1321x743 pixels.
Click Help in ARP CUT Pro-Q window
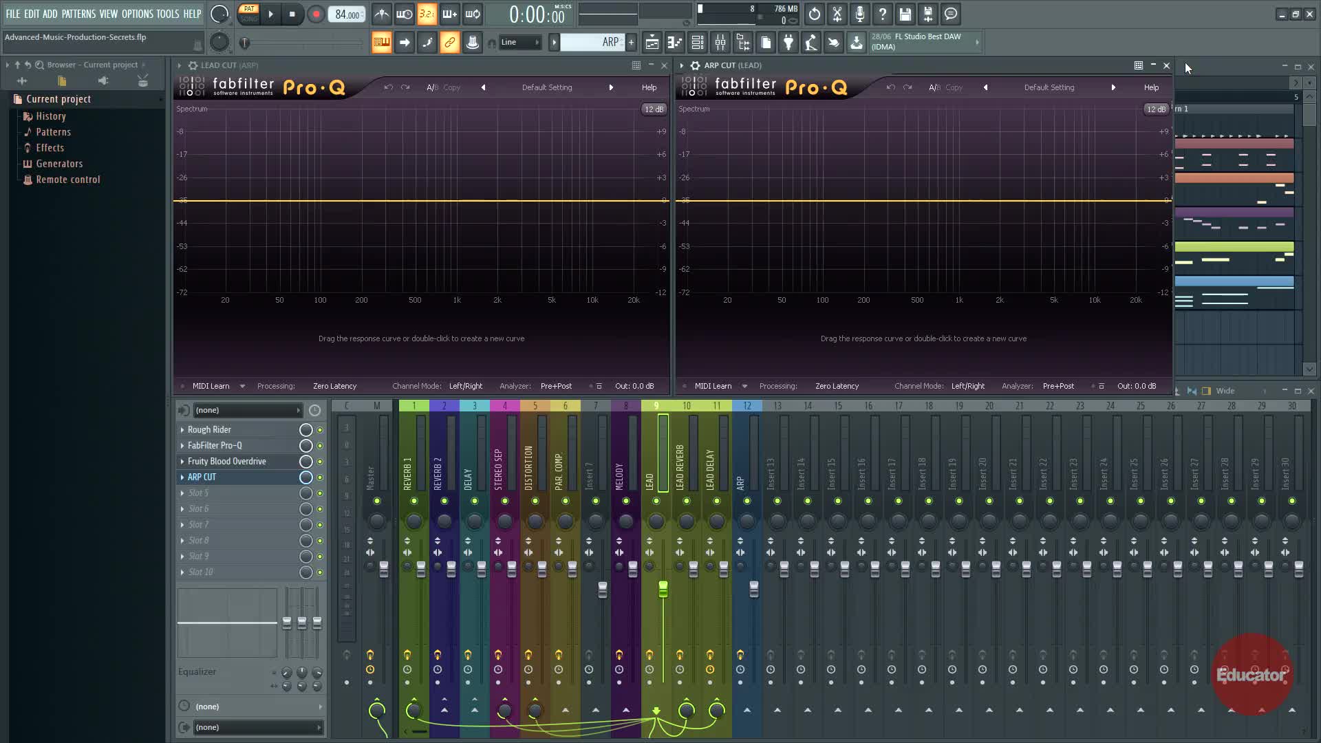[x=1151, y=88]
